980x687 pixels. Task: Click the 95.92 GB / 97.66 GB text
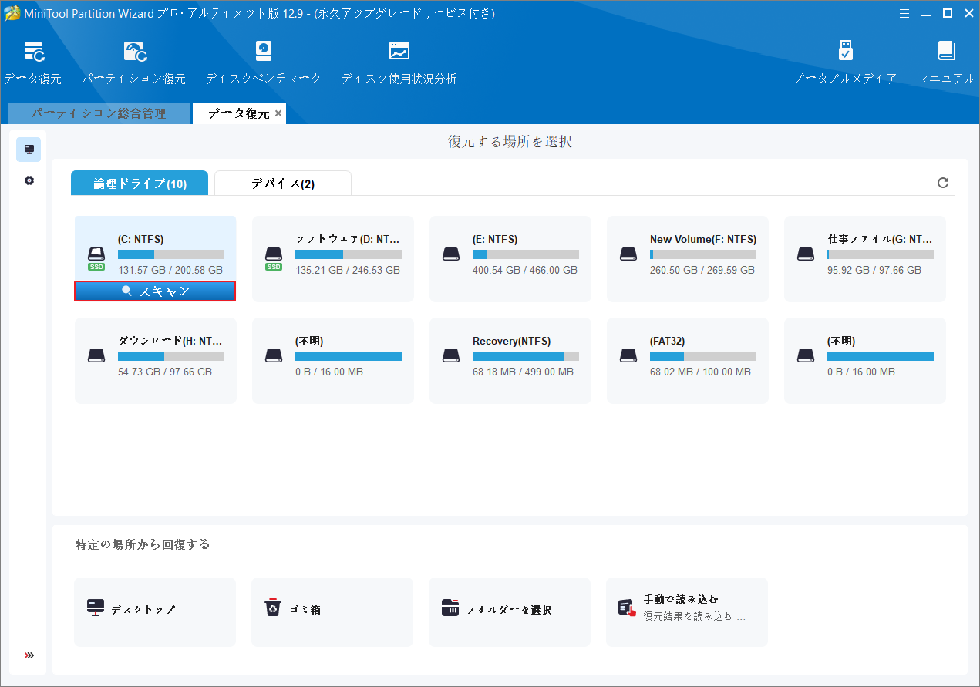click(874, 270)
